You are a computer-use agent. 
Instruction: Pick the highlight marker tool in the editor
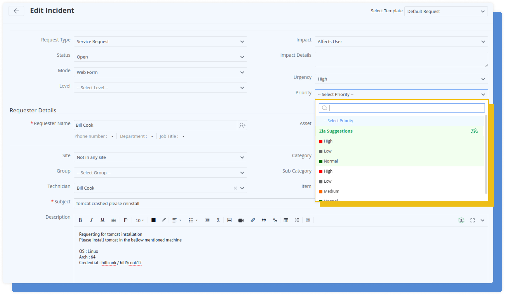[x=164, y=220]
